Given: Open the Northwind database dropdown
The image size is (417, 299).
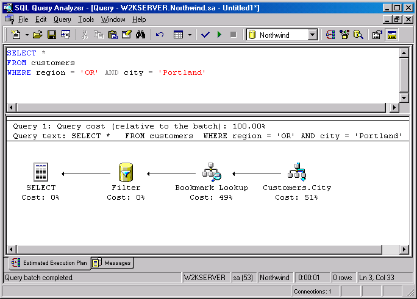Looking at the screenshot, I should pos(312,35).
